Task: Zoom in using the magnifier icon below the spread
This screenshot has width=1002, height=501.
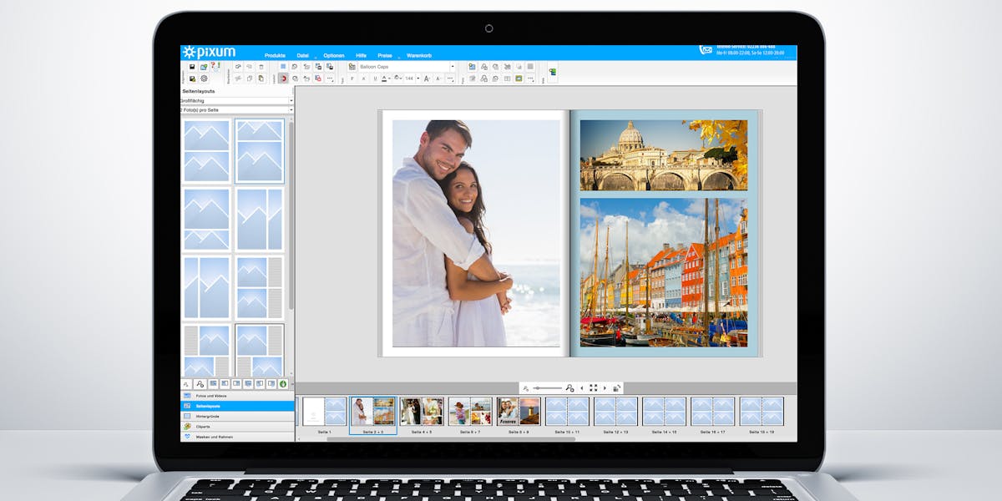Action: tap(569, 387)
